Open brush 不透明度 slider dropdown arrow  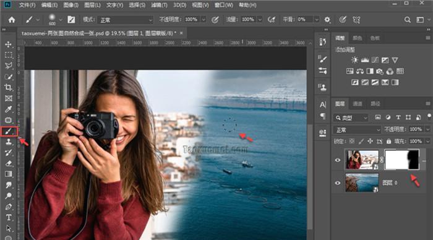click(x=204, y=20)
